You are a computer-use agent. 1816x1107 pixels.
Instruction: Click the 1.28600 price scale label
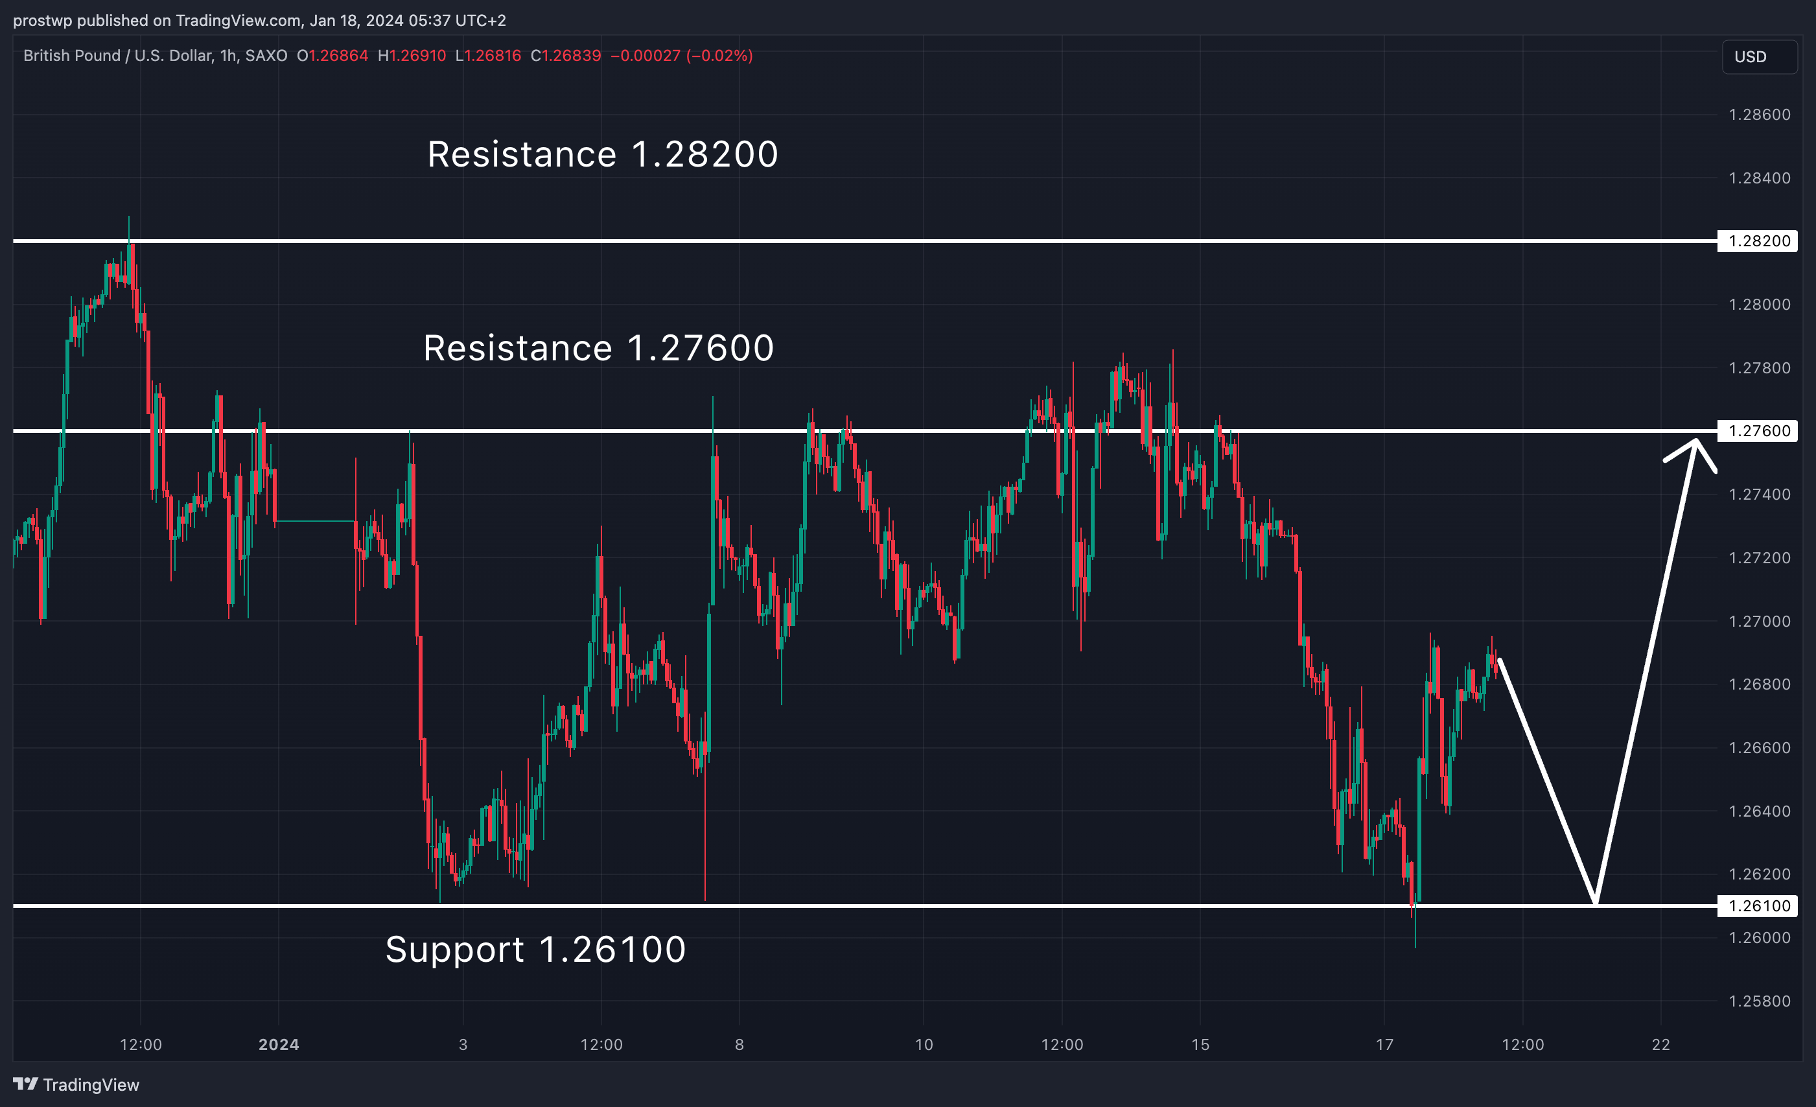pos(1758,115)
